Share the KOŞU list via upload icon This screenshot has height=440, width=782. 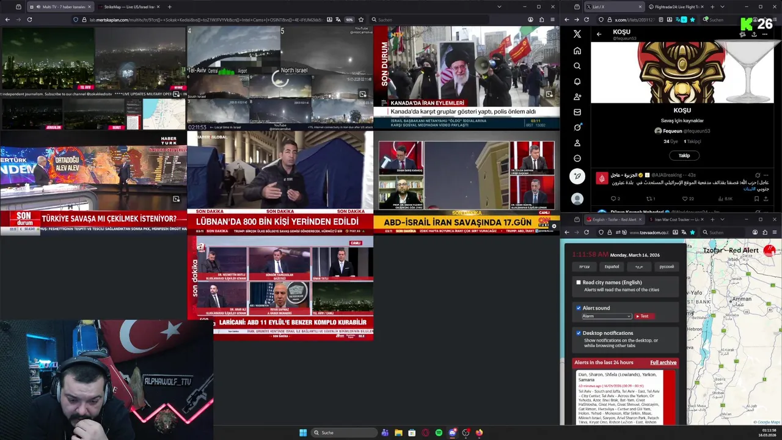tap(754, 34)
